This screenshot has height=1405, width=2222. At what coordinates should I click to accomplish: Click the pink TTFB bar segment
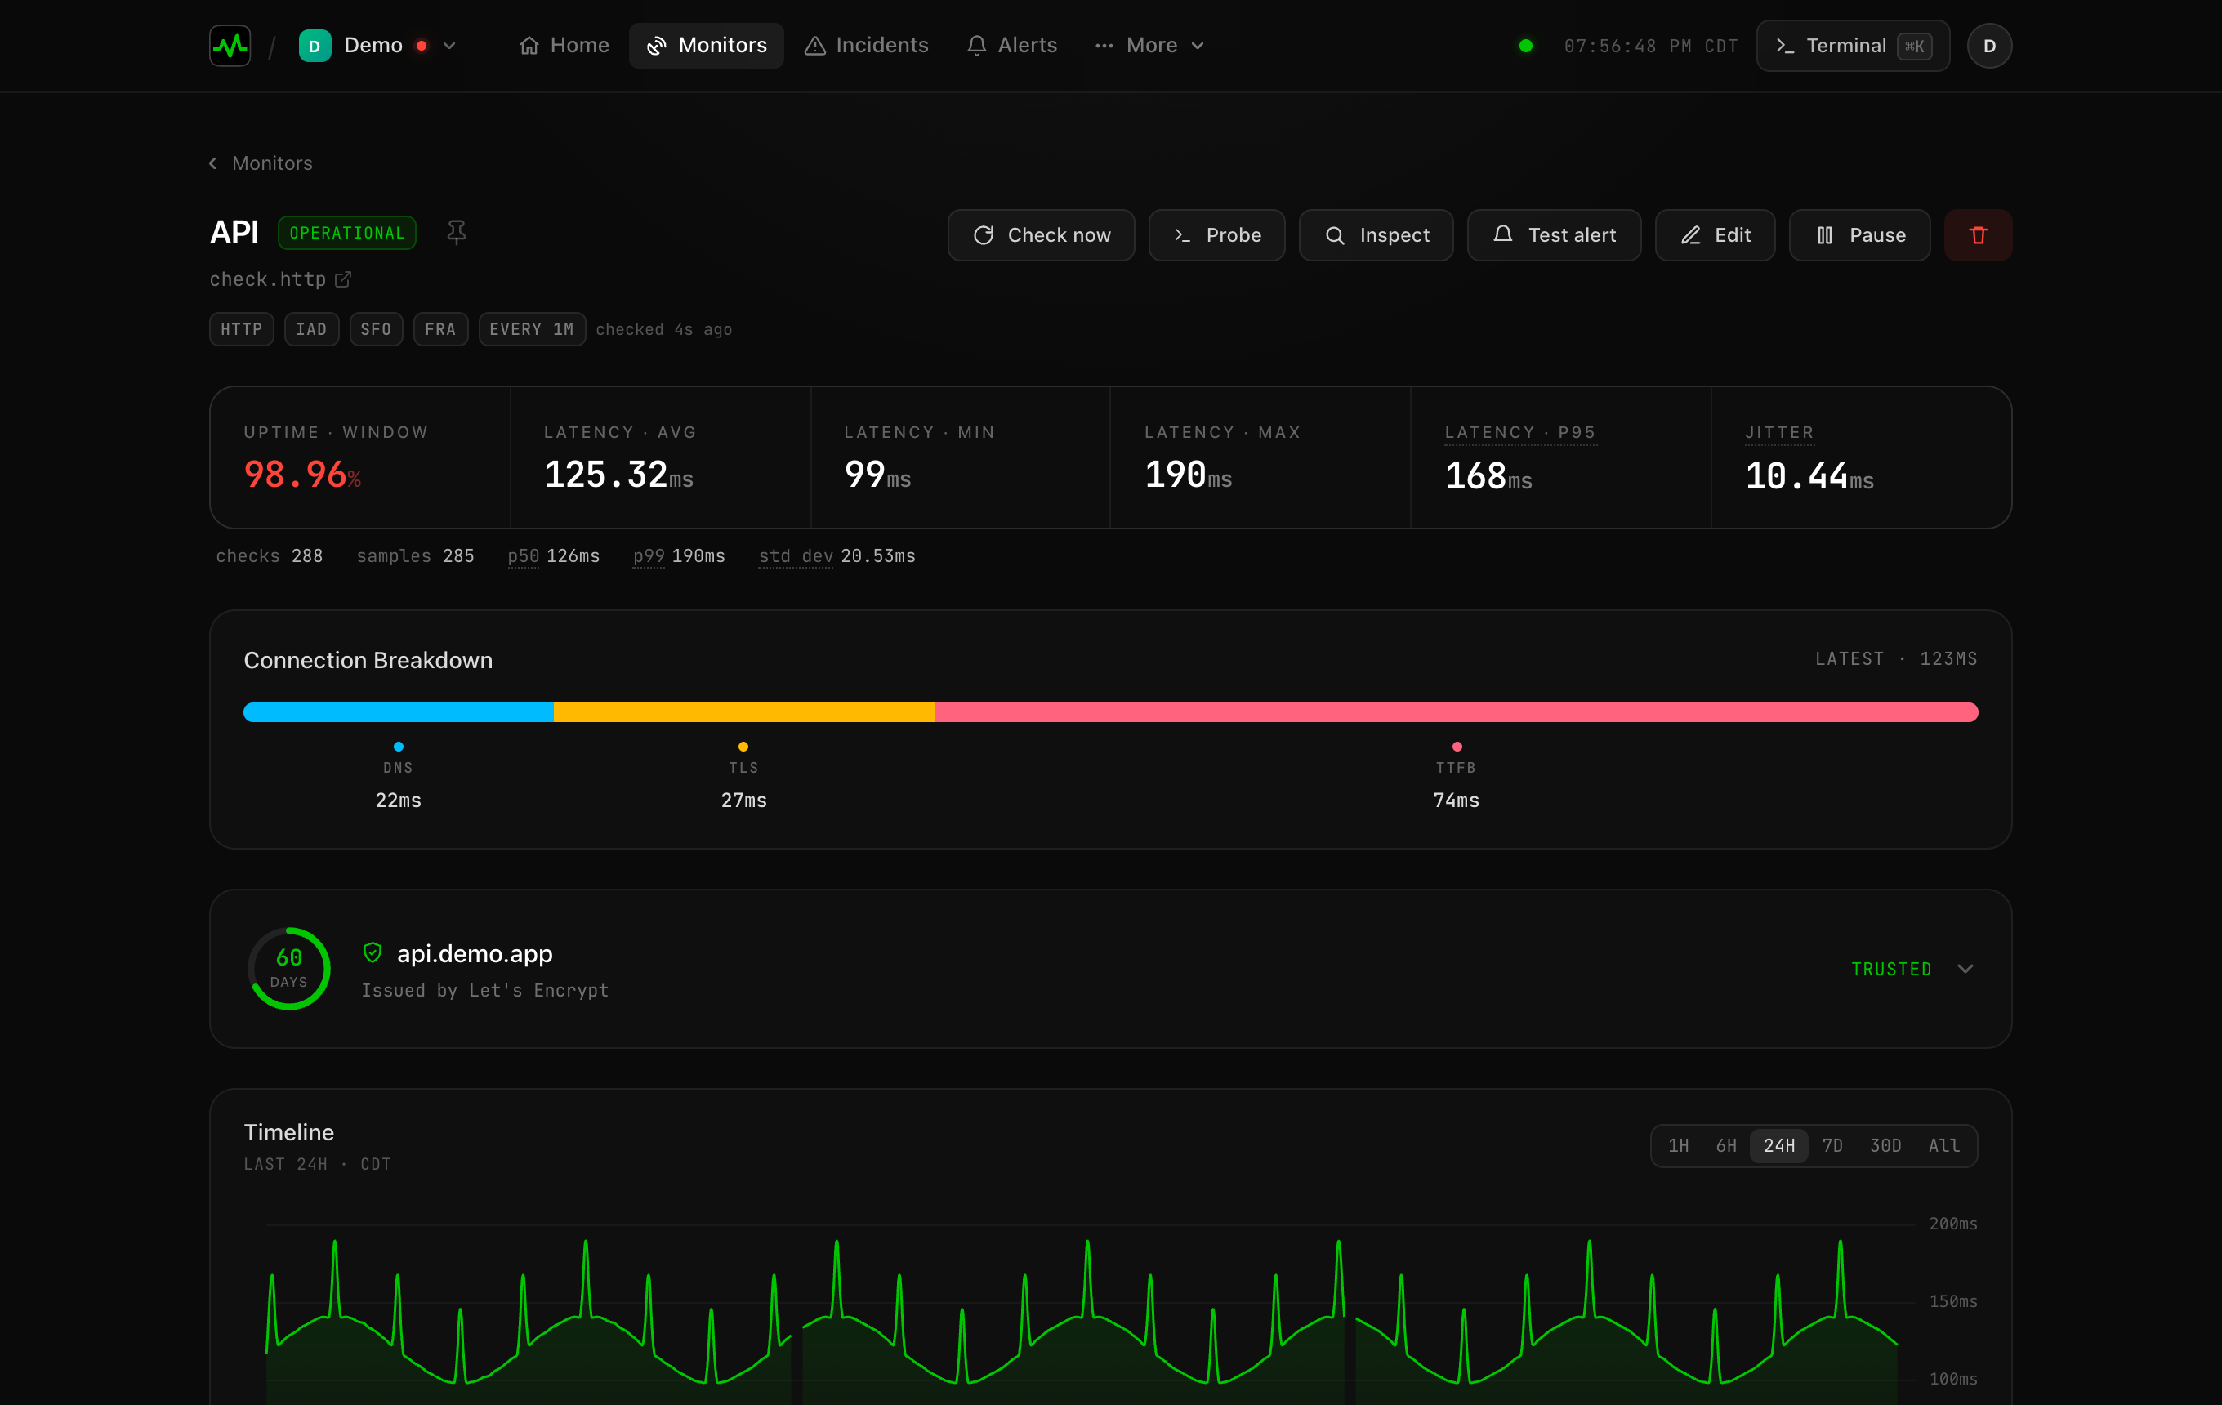click(1456, 712)
